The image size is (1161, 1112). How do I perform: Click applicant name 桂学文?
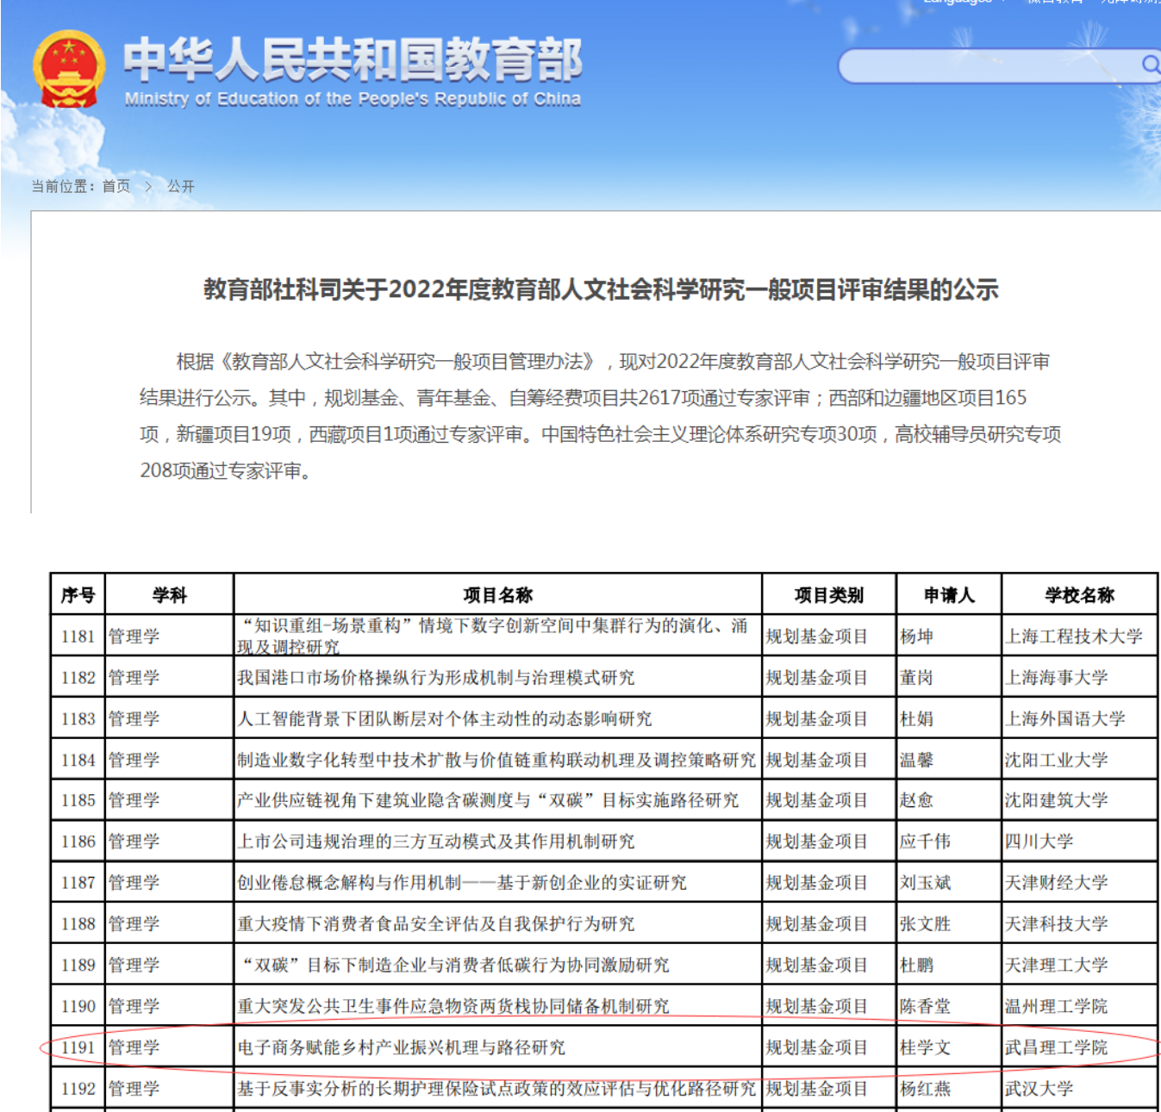[925, 1047]
